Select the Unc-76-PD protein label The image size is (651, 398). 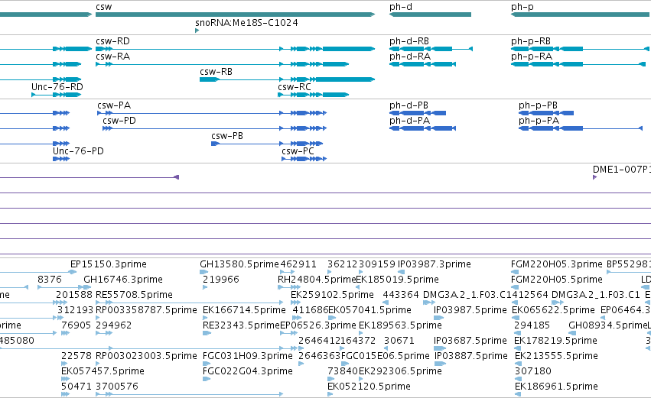(78, 152)
